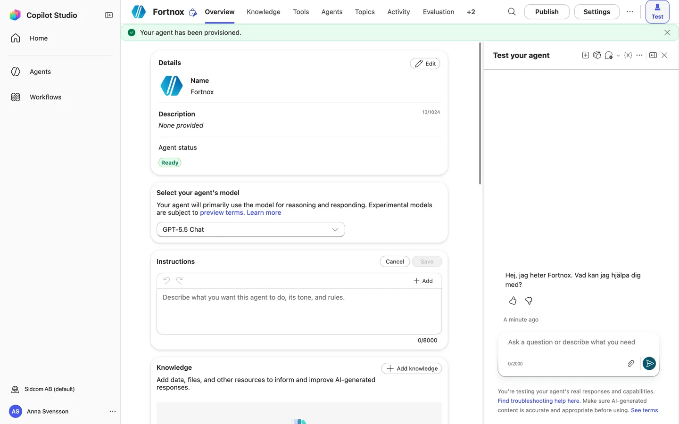
Task: Dock the test pane using panel toggle icon
Action: (653, 55)
